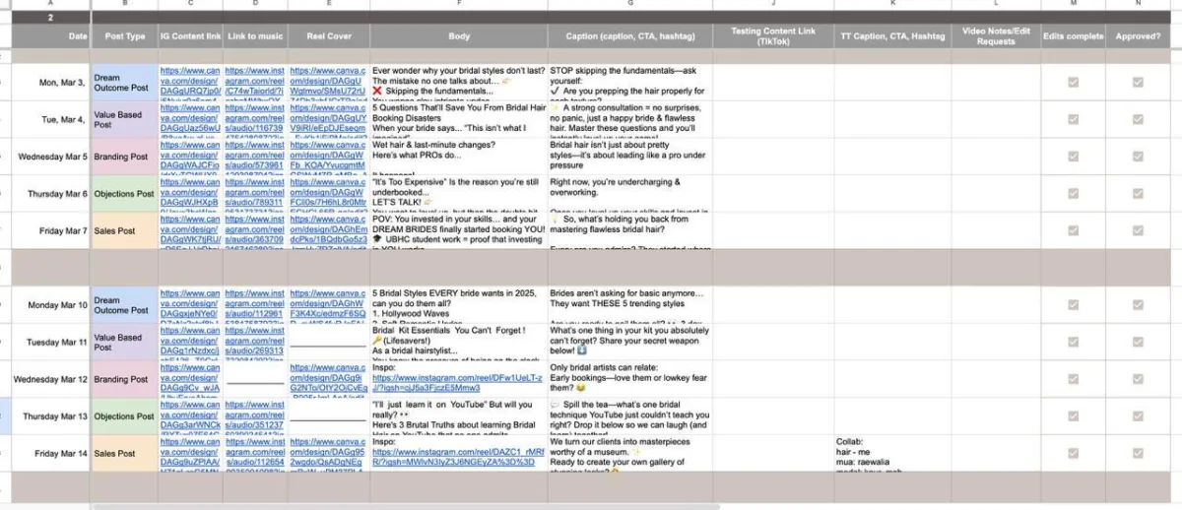Select body cell '5 Bridal Styles EVERY bride wants'
The width and height of the screenshot is (1182, 510).
point(458,305)
